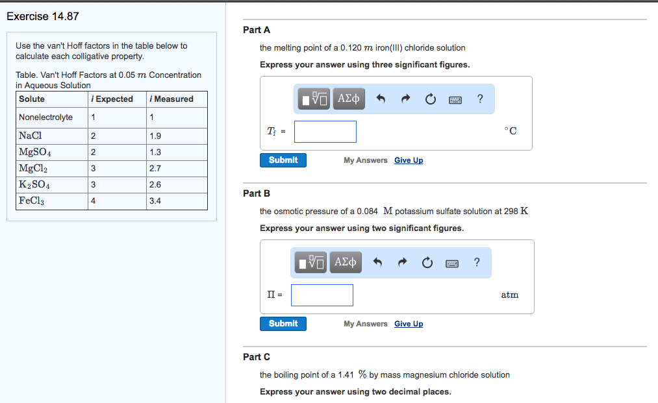
Task: Open the equation template palette in Part A
Action: [312, 98]
